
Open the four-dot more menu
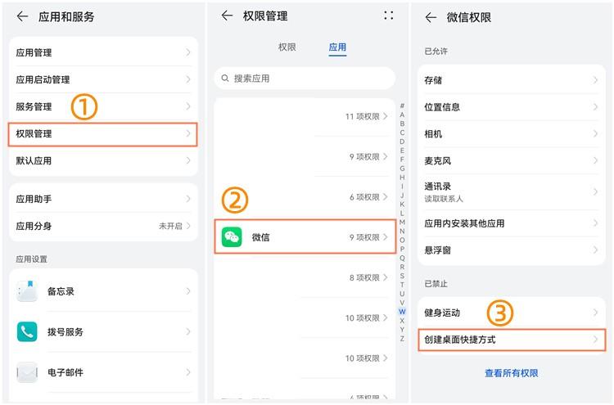(388, 16)
